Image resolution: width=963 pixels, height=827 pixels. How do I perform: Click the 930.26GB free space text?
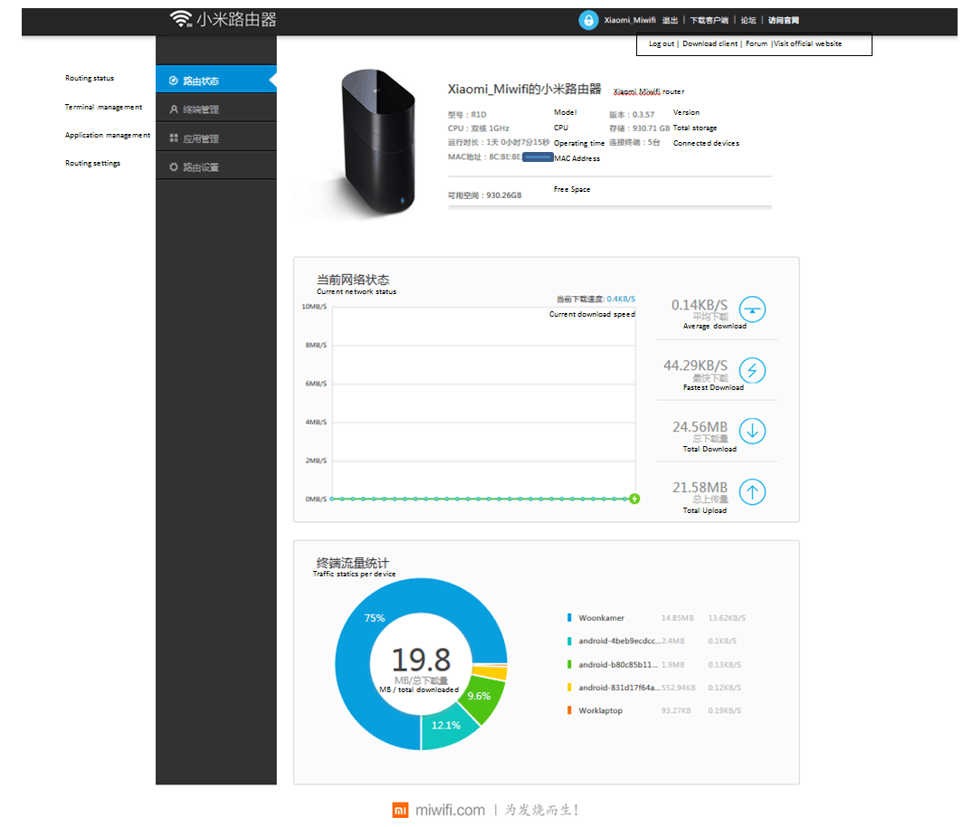point(503,195)
